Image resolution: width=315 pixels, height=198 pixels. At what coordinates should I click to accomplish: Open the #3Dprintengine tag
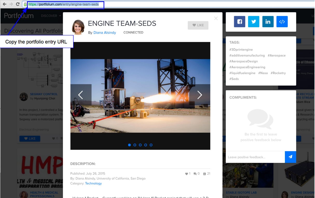tap(241, 50)
